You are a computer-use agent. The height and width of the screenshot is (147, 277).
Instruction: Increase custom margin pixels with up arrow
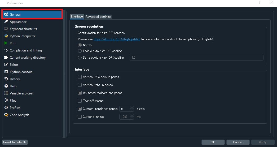(132, 107)
